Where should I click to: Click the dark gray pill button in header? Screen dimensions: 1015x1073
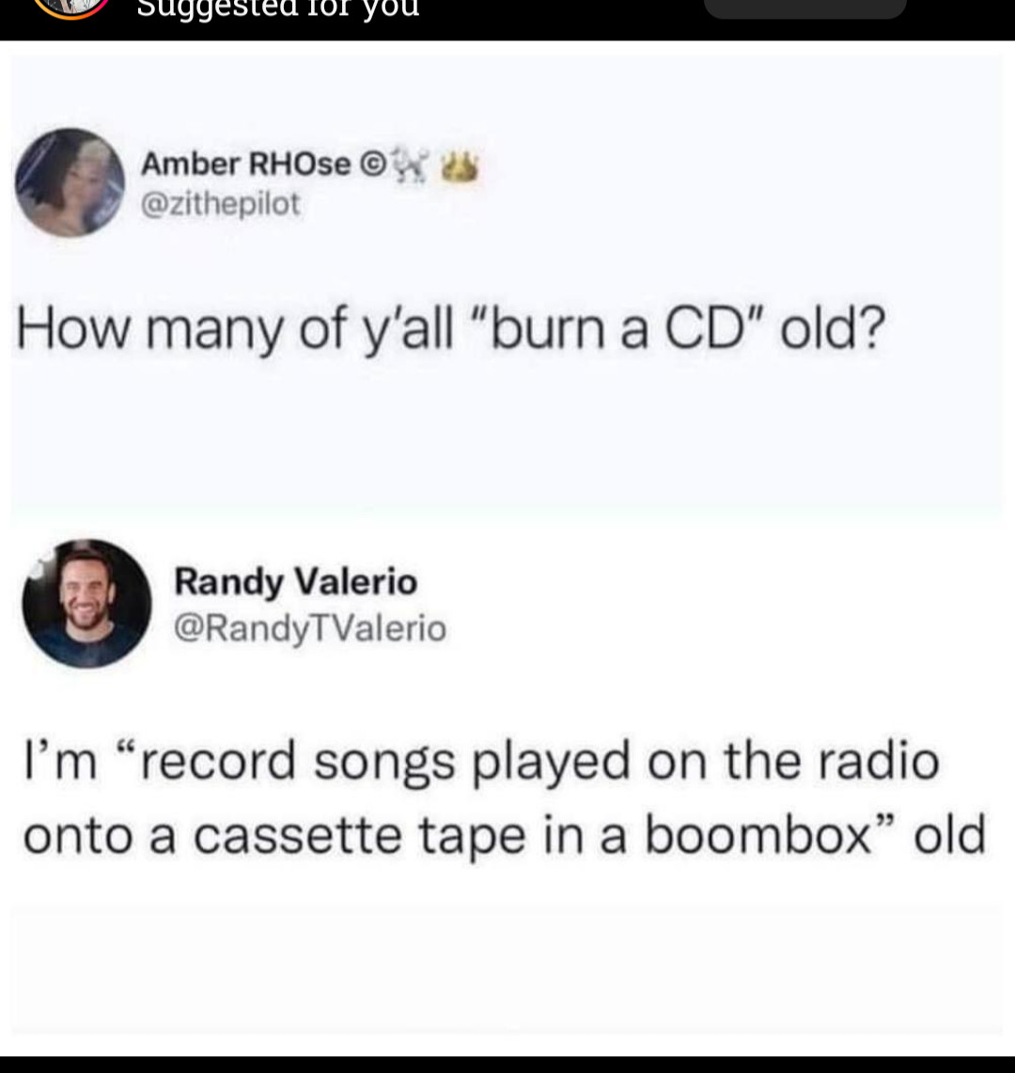pyautogui.click(x=805, y=8)
